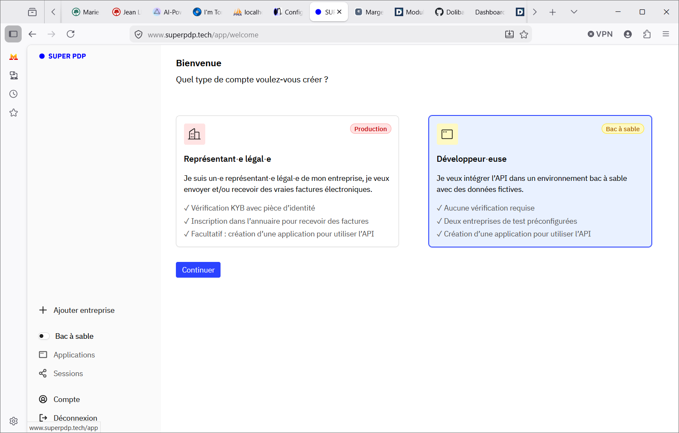Switch to the Dashboard tab
679x433 pixels.
point(489,12)
